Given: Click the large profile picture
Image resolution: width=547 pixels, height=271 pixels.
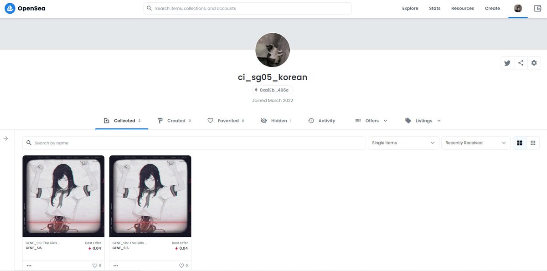Looking at the screenshot, I should point(273,50).
